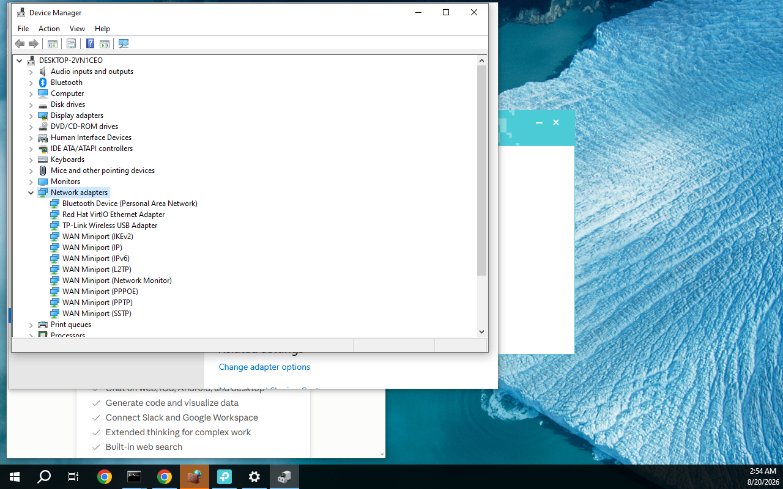Image resolution: width=783 pixels, height=489 pixels.
Task: Expand the Display adapters category
Action: (x=31, y=116)
